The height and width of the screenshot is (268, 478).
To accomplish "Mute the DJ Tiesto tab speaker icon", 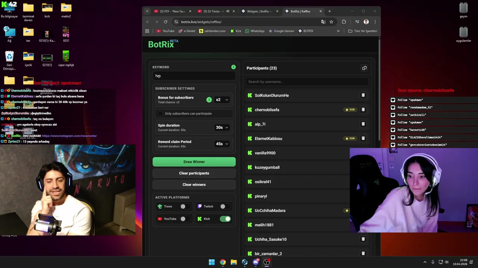I will 228,11.
